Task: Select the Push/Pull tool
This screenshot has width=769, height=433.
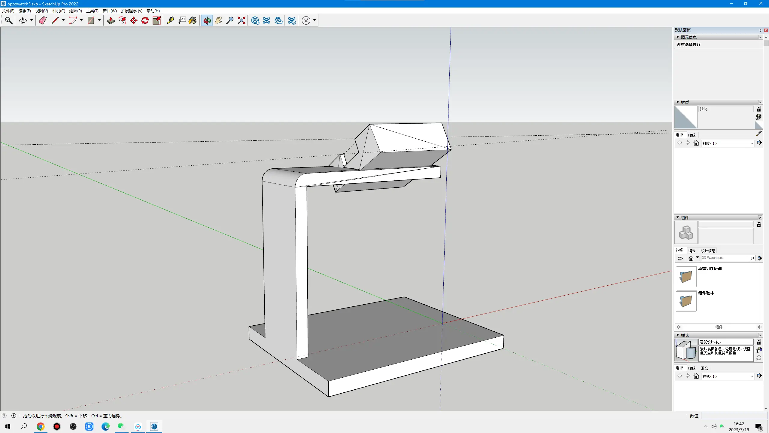Action: coord(111,20)
